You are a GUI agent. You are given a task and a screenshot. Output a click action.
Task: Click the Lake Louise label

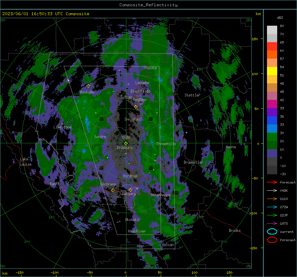25,162
